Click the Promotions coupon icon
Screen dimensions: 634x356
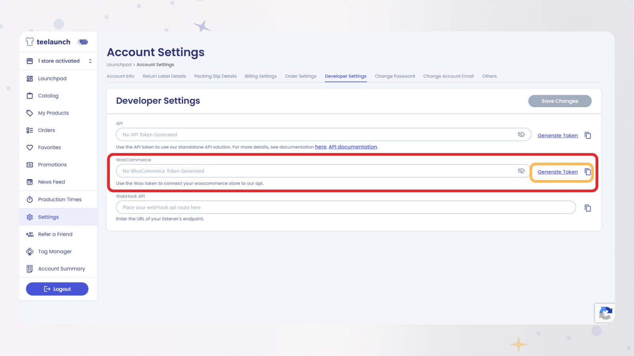30,165
